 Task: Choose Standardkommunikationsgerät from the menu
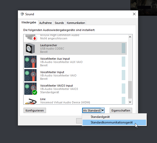point(111,122)
